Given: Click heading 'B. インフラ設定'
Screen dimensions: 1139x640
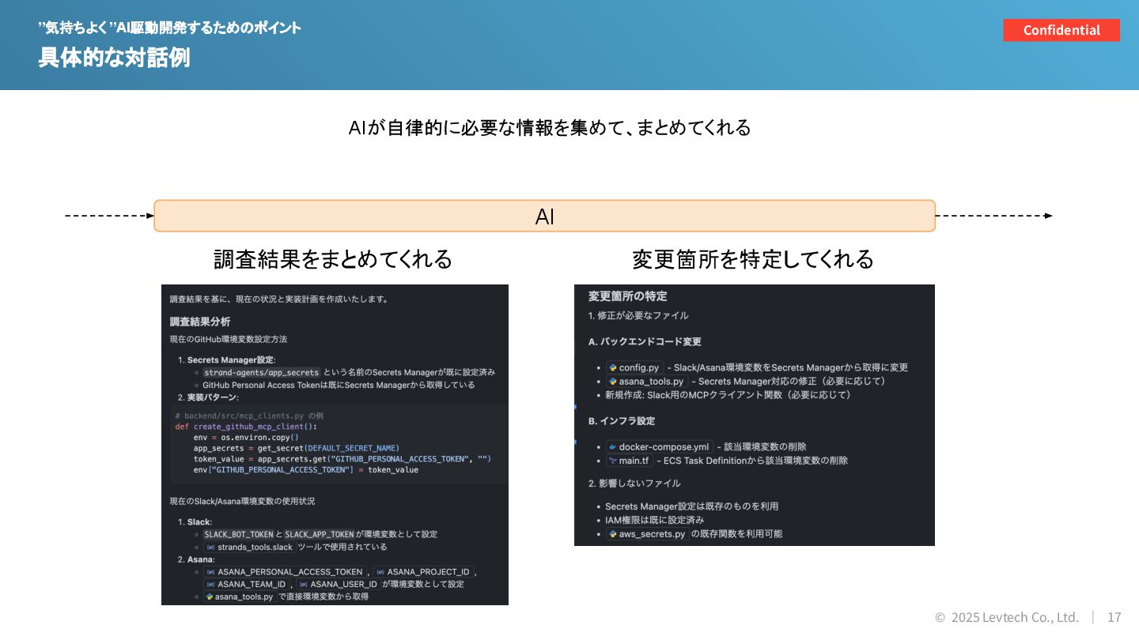Looking at the screenshot, I should coord(622,420).
